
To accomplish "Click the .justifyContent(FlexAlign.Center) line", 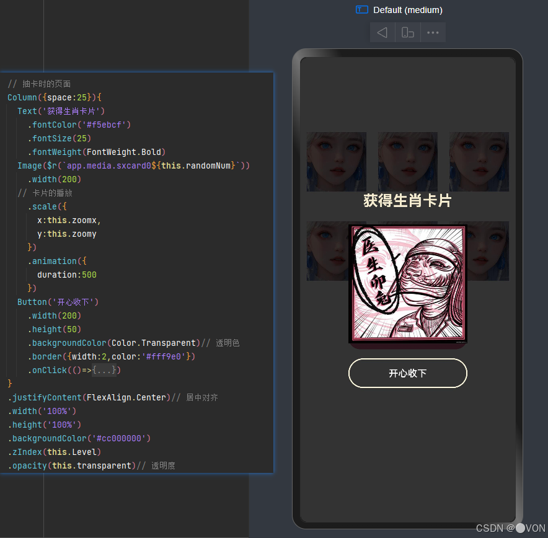I will coord(89,397).
